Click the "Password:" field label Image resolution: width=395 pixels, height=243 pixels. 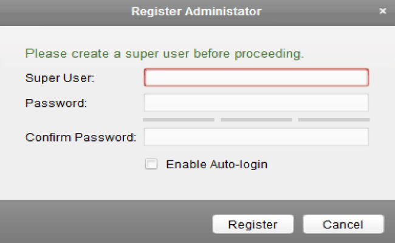57,103
